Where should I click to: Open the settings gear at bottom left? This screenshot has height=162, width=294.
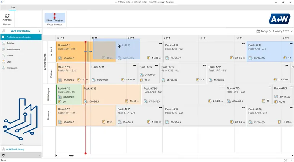[3, 155]
